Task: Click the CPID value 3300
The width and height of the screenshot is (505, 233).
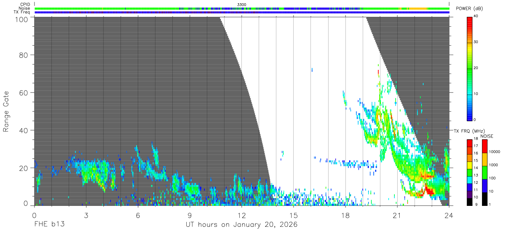Action: point(242,4)
